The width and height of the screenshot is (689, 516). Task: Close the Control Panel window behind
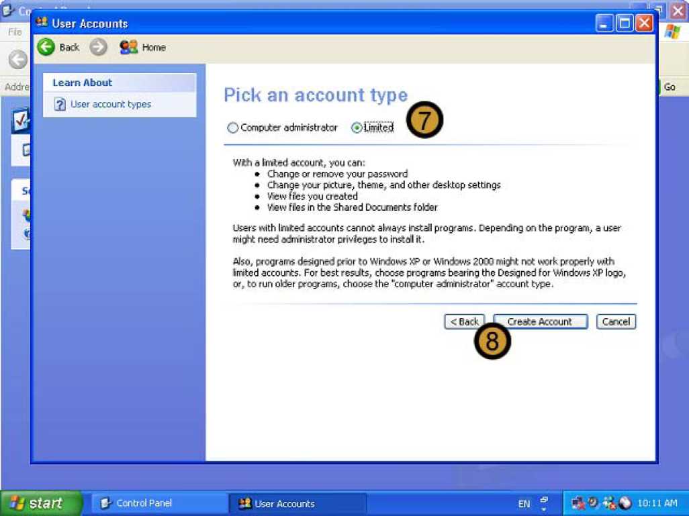pyautogui.click(x=679, y=9)
